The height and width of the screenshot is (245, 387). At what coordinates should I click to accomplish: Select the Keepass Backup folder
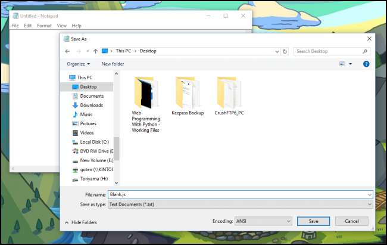tap(188, 96)
